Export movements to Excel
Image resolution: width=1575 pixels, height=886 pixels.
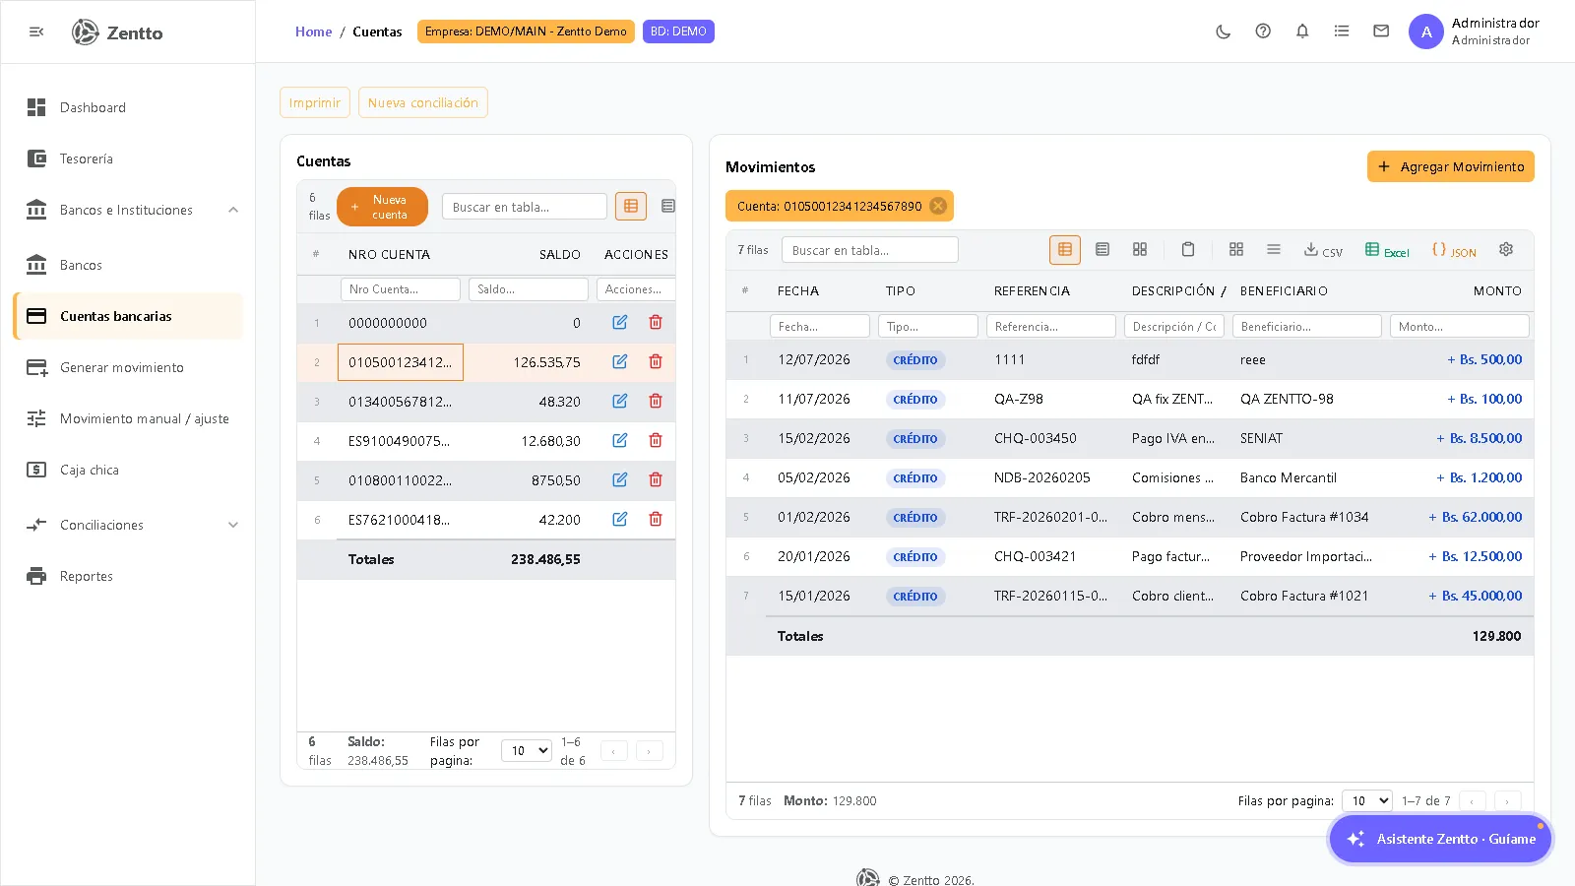pos(1387,250)
